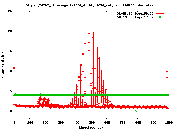Click the y-axis tick label 20
The image size is (174, 130).
point(10,31)
